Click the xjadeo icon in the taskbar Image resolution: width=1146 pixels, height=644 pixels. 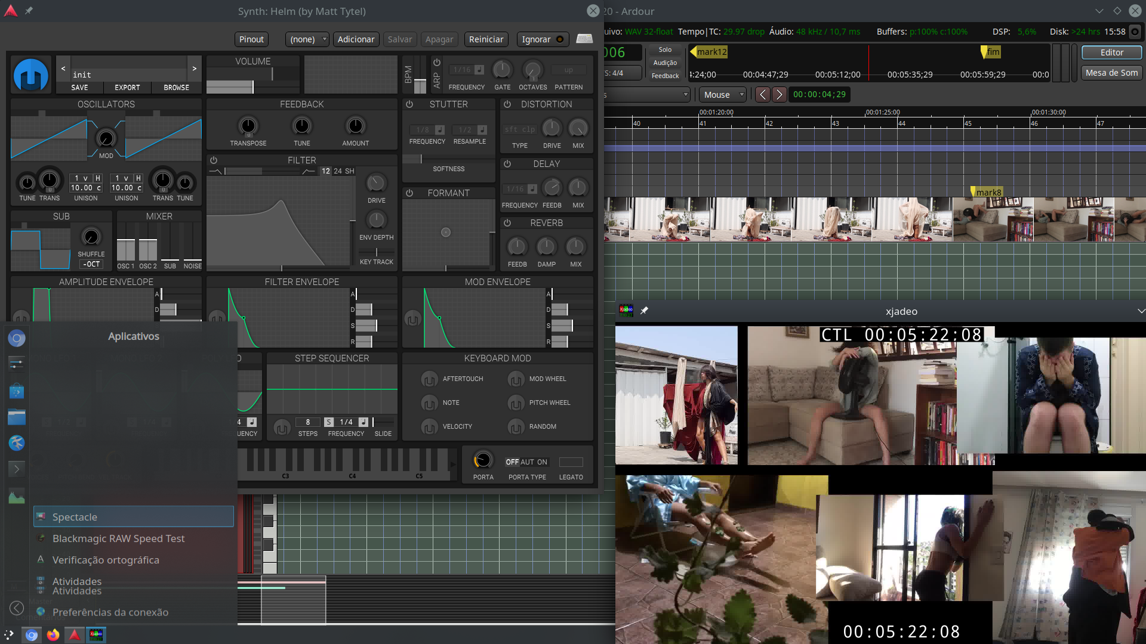click(95, 634)
